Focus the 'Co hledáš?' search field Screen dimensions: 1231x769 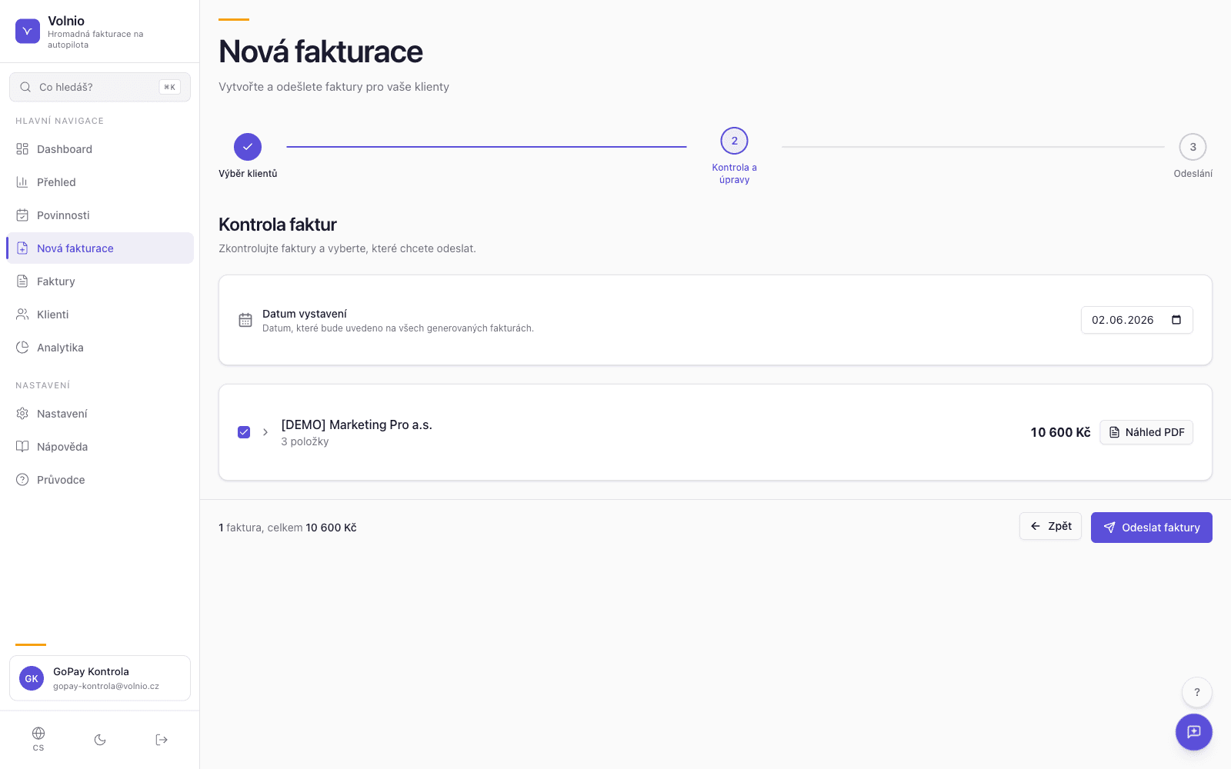tap(100, 87)
